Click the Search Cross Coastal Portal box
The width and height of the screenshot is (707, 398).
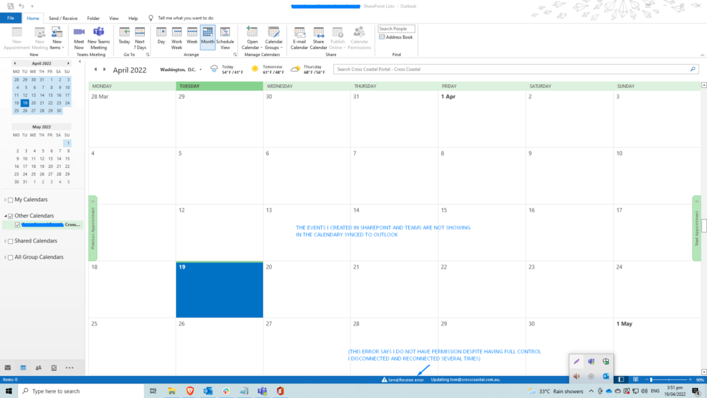[516, 69]
